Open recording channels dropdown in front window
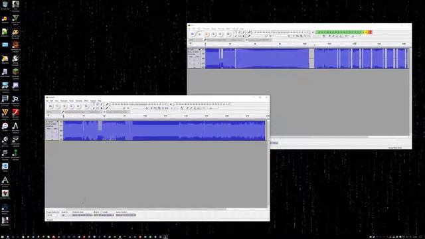The width and height of the screenshot is (425, 239). click(95, 112)
